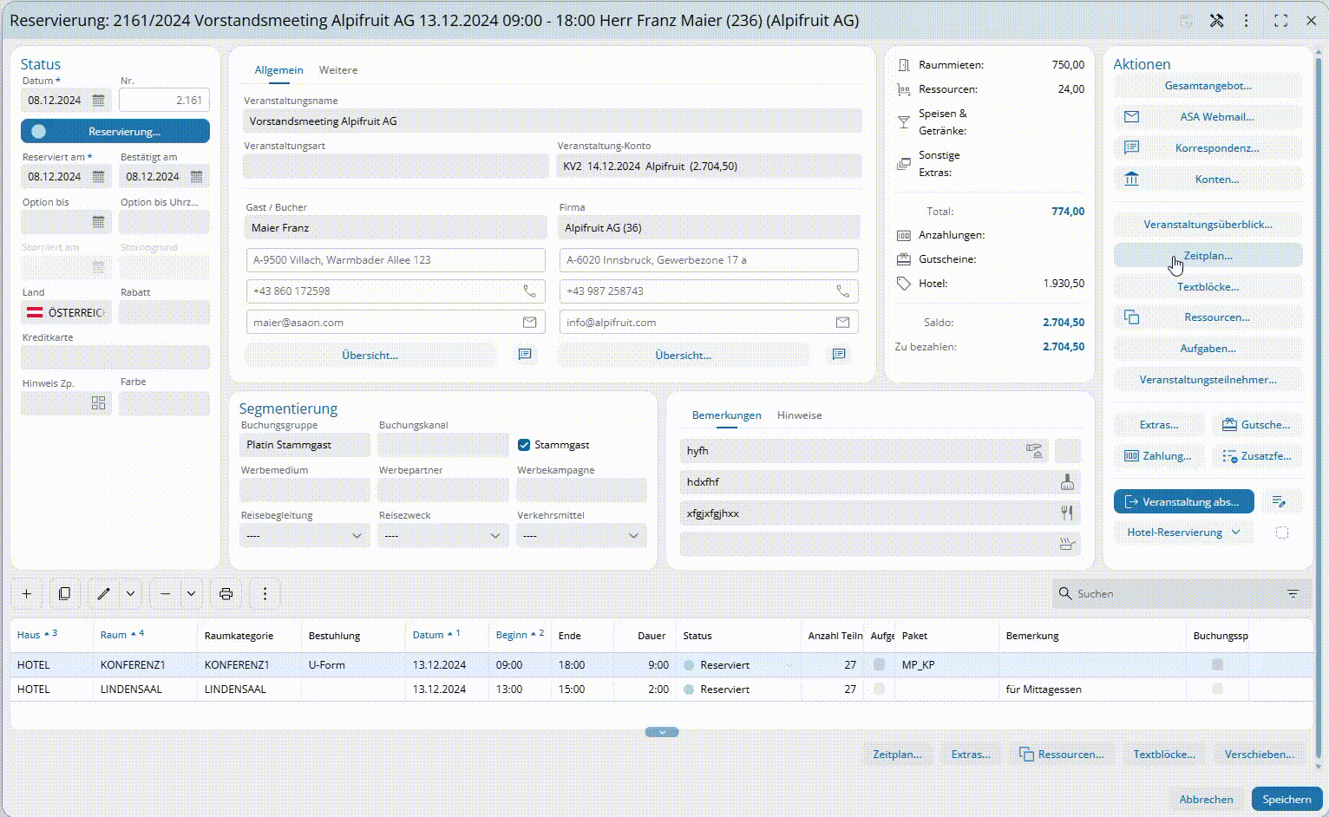Open the Hinweise tab
Image resolution: width=1329 pixels, height=817 pixels.
point(799,415)
